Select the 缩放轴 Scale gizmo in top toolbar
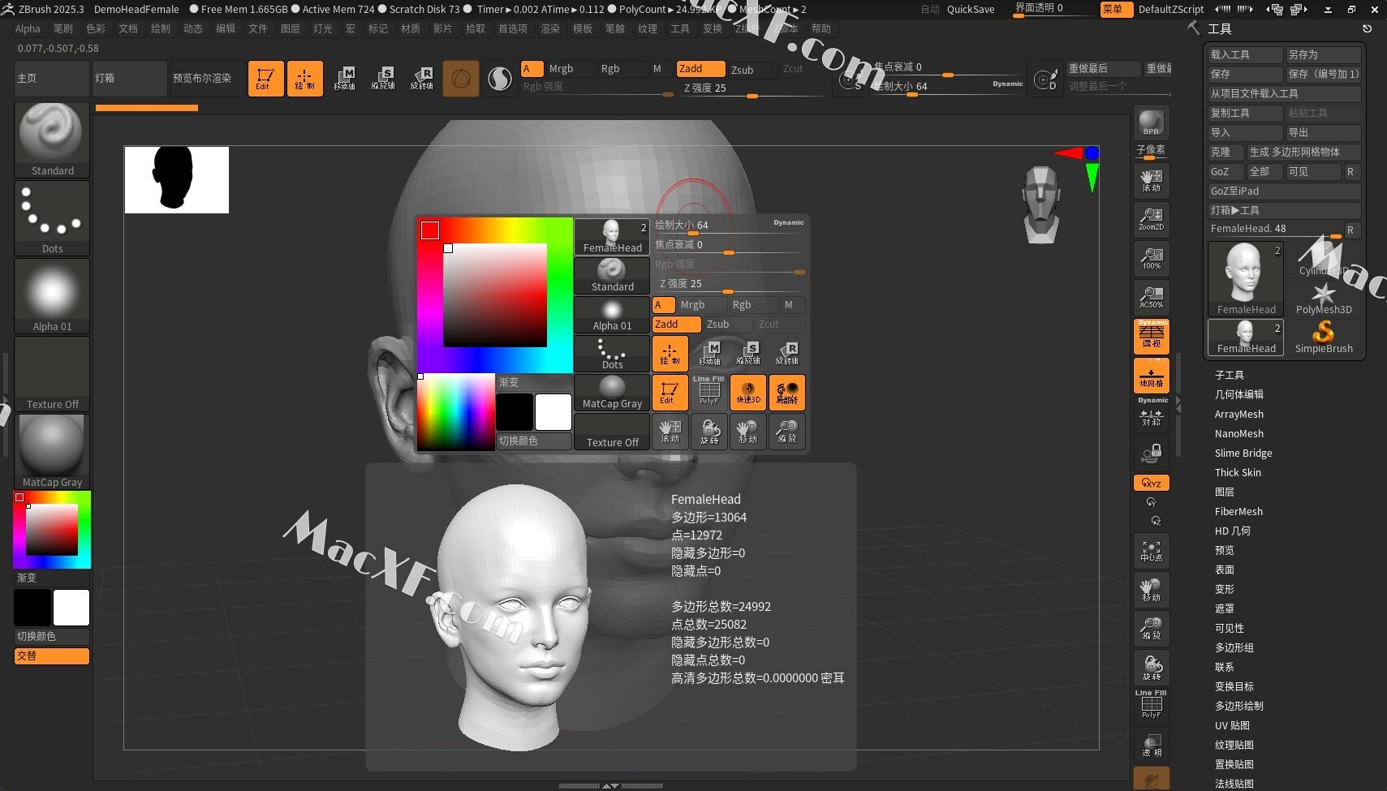 pyautogui.click(x=383, y=79)
